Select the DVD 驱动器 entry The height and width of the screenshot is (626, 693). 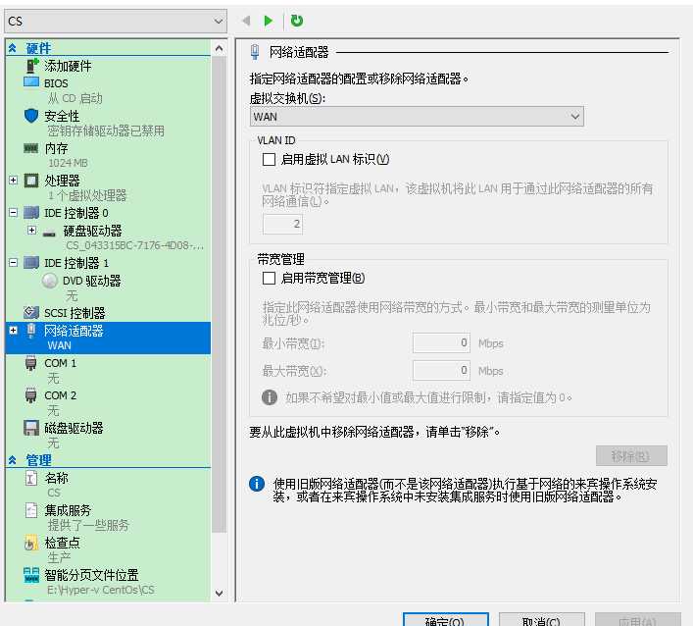click(x=91, y=281)
